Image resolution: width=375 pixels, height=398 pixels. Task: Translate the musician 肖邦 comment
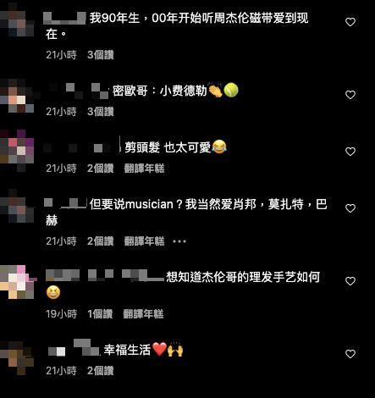pyautogui.click(x=144, y=241)
